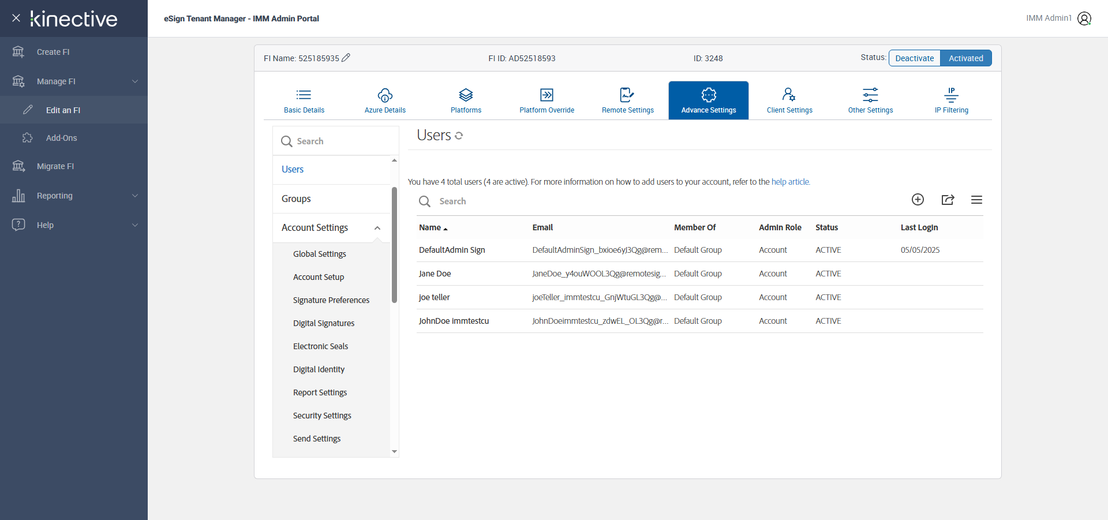Select the IP Filtering tab
Screen dimensions: 1108x520
click(x=951, y=100)
